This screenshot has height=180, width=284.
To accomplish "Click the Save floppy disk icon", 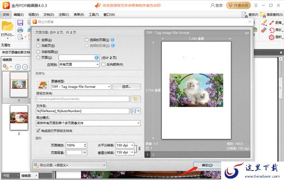I will 20,23.
